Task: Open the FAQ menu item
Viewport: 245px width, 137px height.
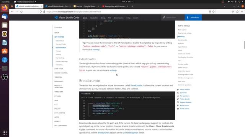Action: 128,18
